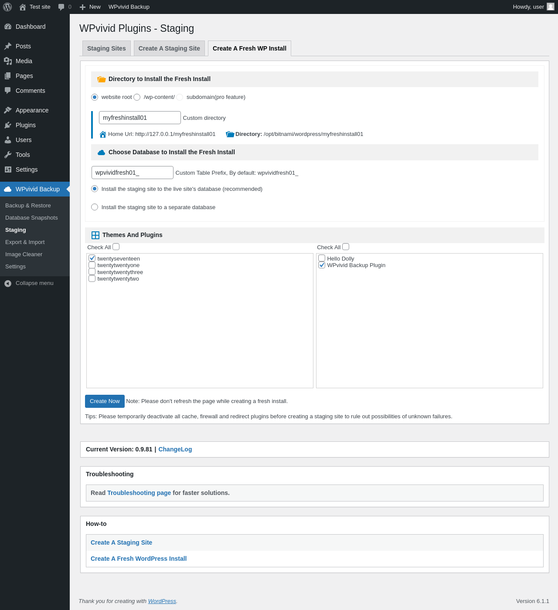
Task: Open Tools via the wrench icon
Action: [8, 155]
